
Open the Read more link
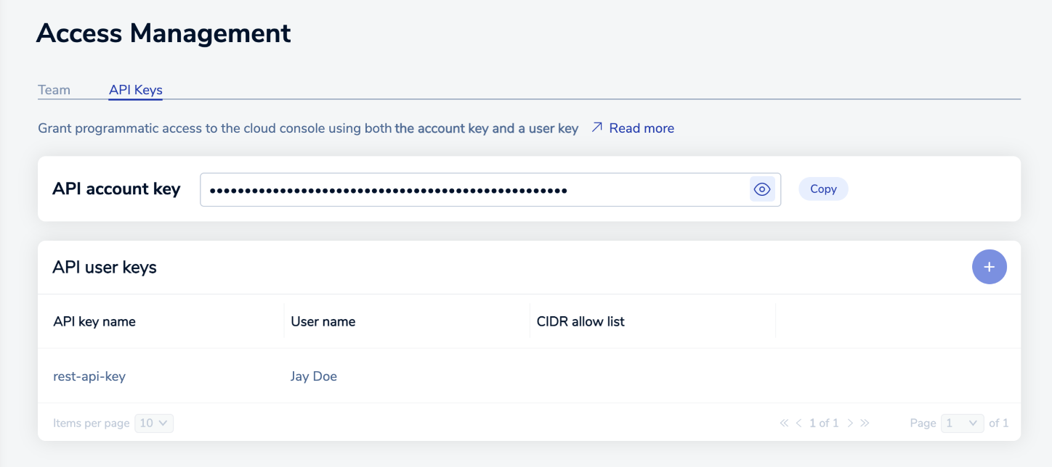(641, 128)
